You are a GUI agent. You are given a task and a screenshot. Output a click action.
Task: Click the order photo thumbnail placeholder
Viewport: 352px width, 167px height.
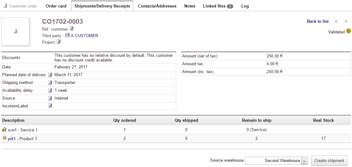[x=15, y=31]
